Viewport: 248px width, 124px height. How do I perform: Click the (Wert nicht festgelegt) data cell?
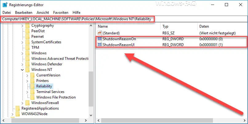pyautogui.click(x=218, y=33)
